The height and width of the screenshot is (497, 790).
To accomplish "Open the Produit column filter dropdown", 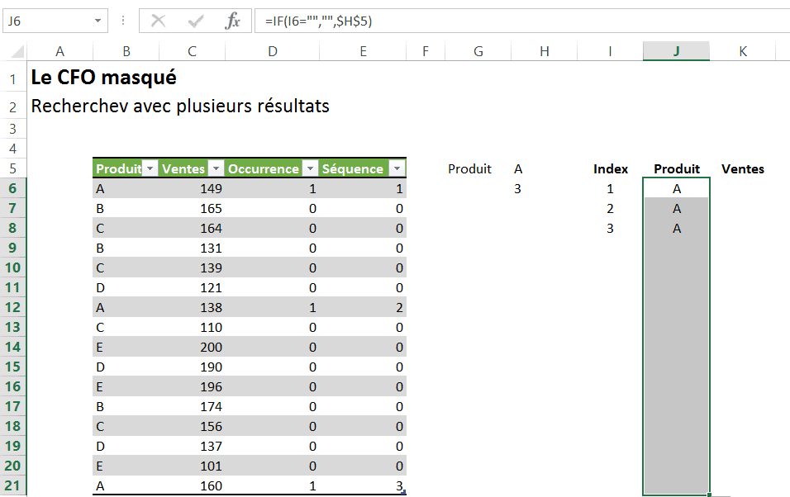I will click(x=150, y=169).
